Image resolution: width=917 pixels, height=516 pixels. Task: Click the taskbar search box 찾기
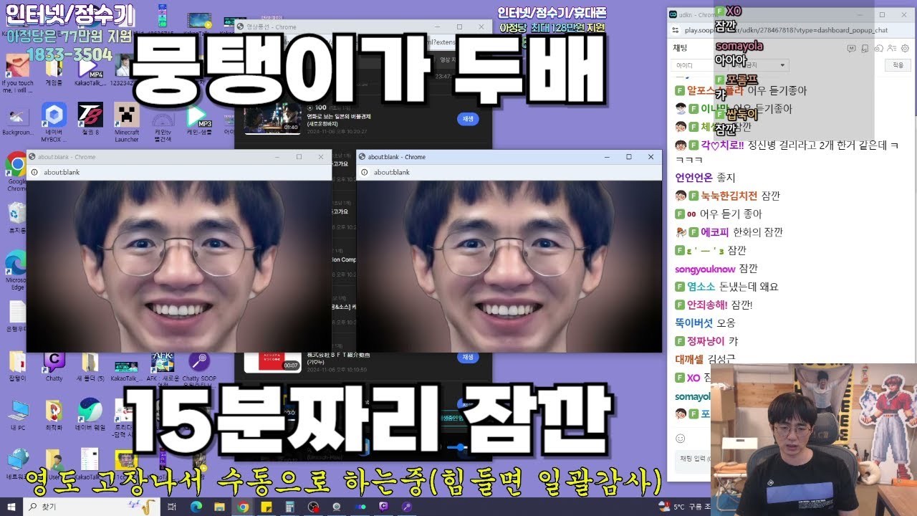[92, 507]
